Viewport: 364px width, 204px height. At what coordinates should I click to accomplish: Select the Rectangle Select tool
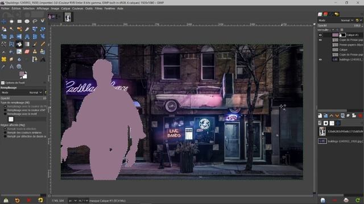coord(19,22)
